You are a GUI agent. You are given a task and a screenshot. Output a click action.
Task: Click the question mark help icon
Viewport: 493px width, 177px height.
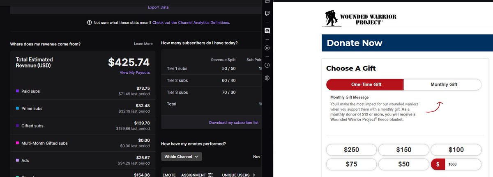(x=90, y=23)
